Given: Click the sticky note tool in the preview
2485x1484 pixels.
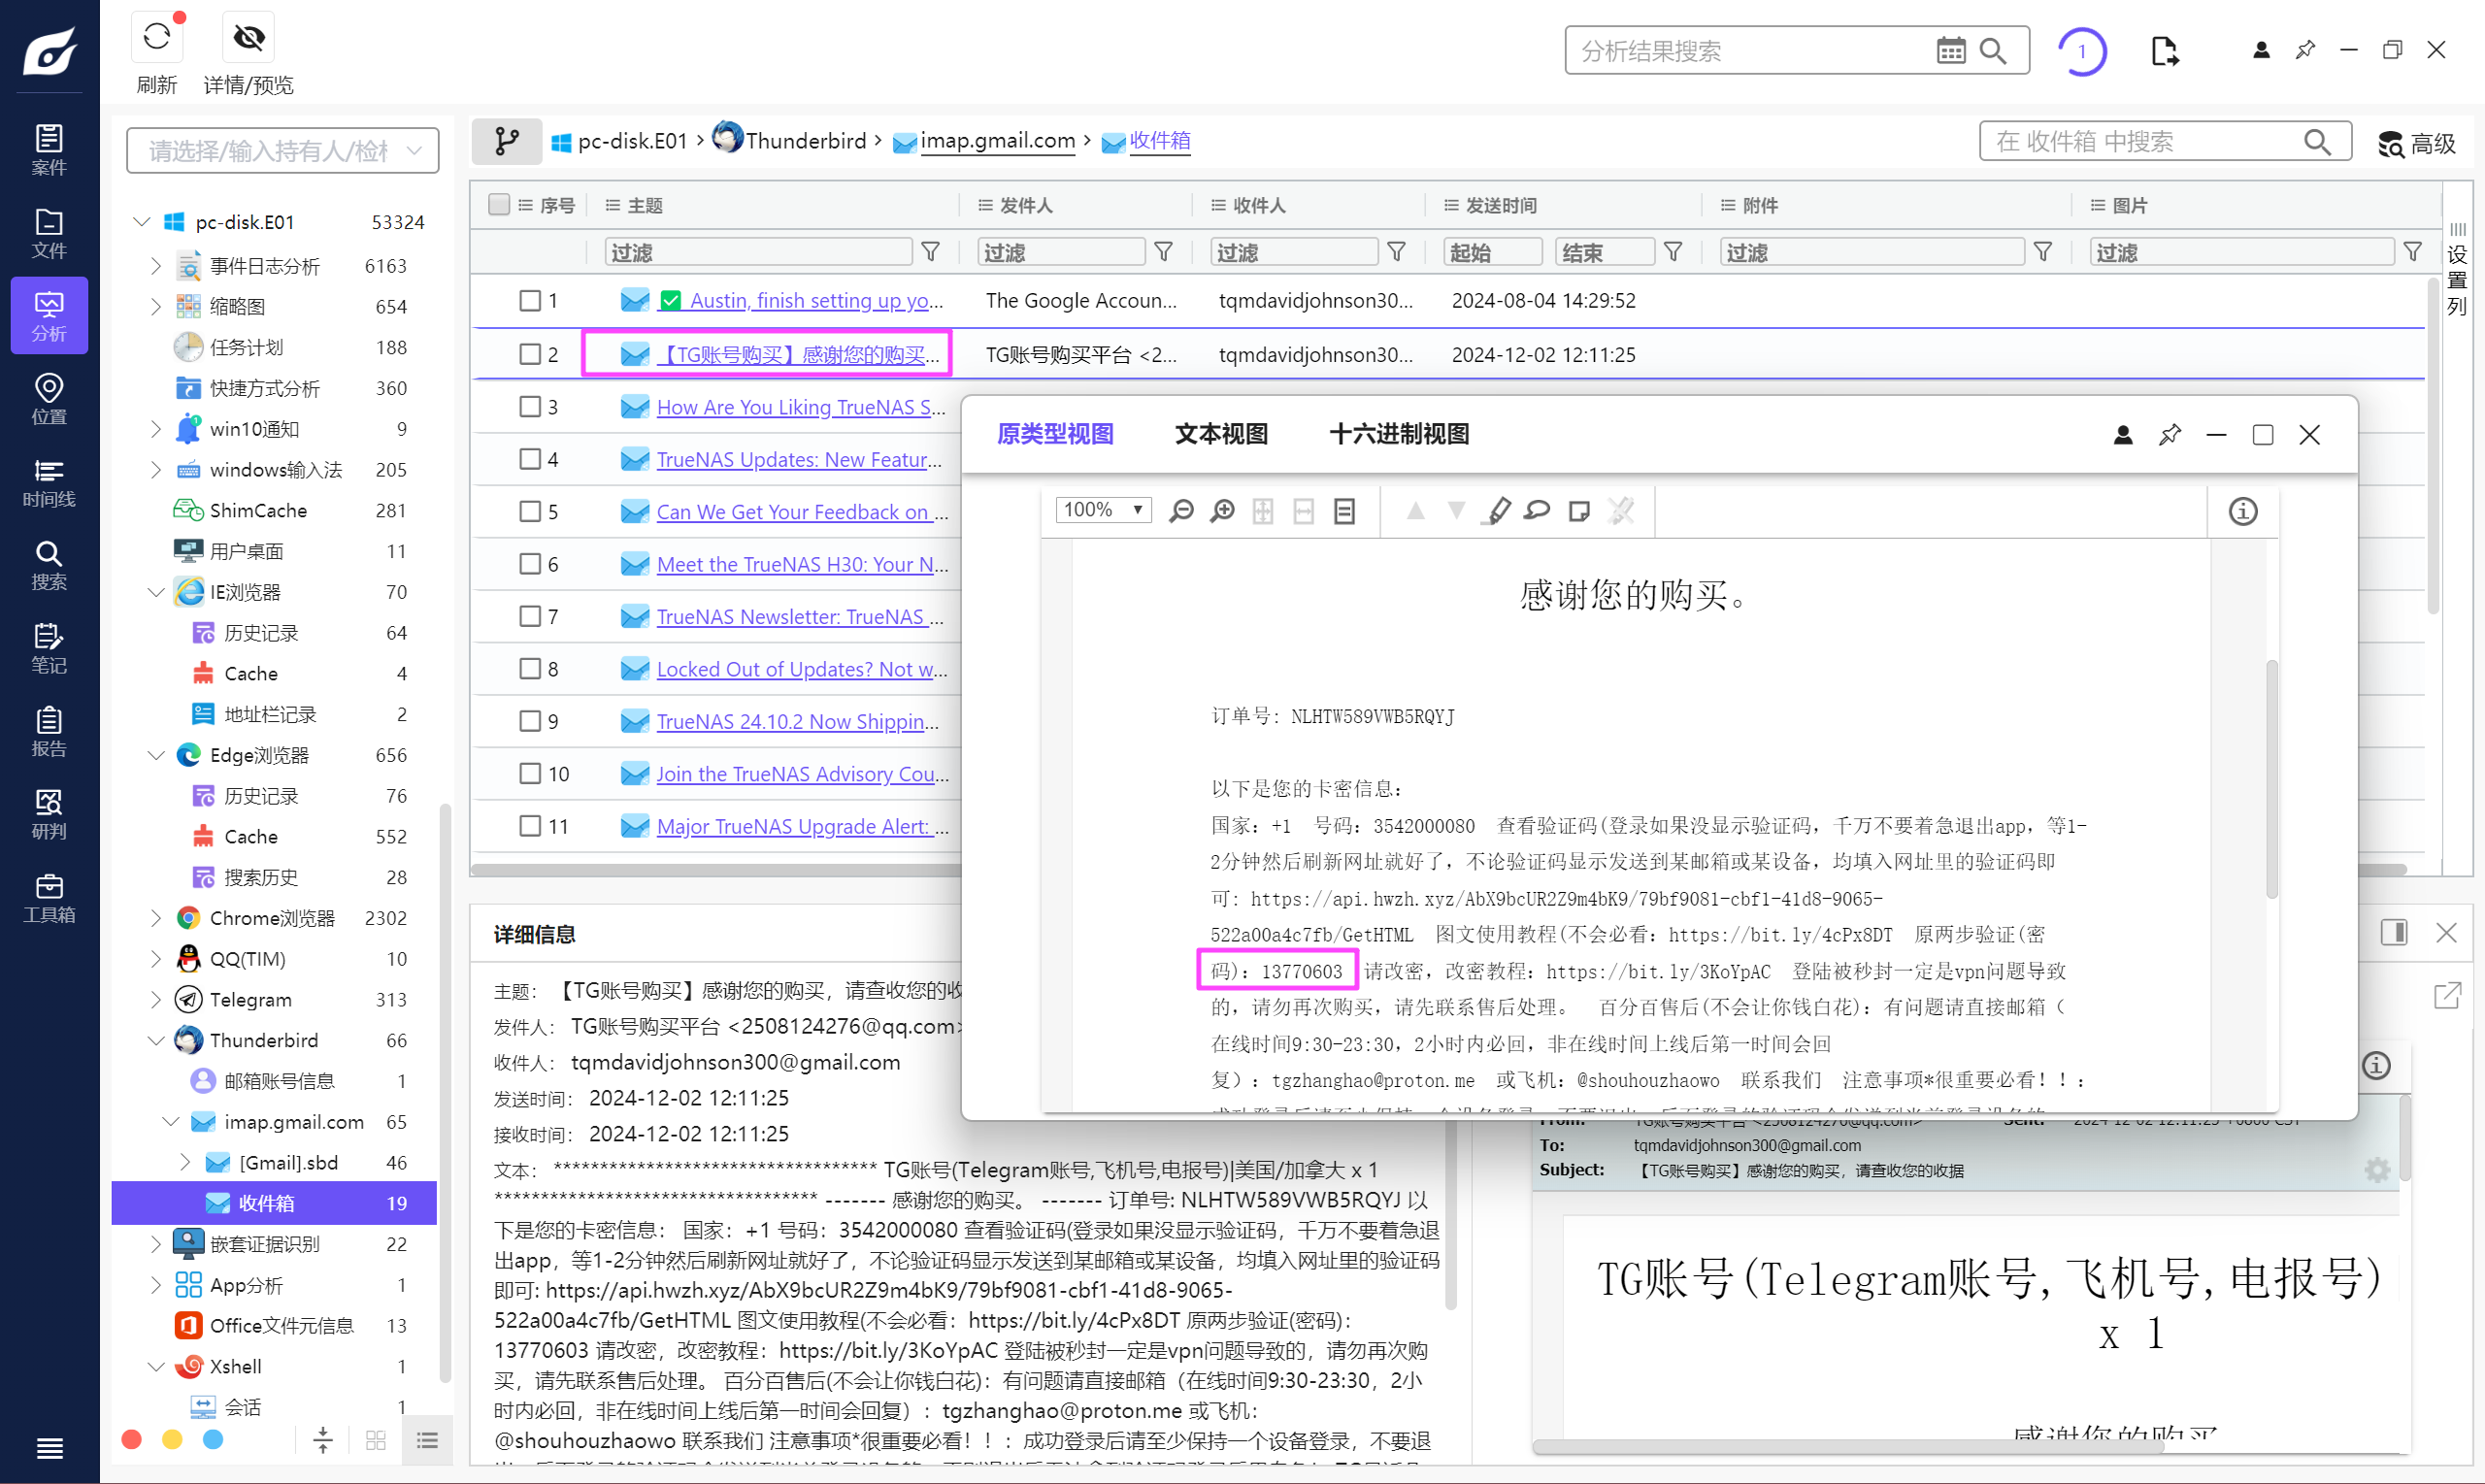Looking at the screenshot, I should (x=1579, y=511).
